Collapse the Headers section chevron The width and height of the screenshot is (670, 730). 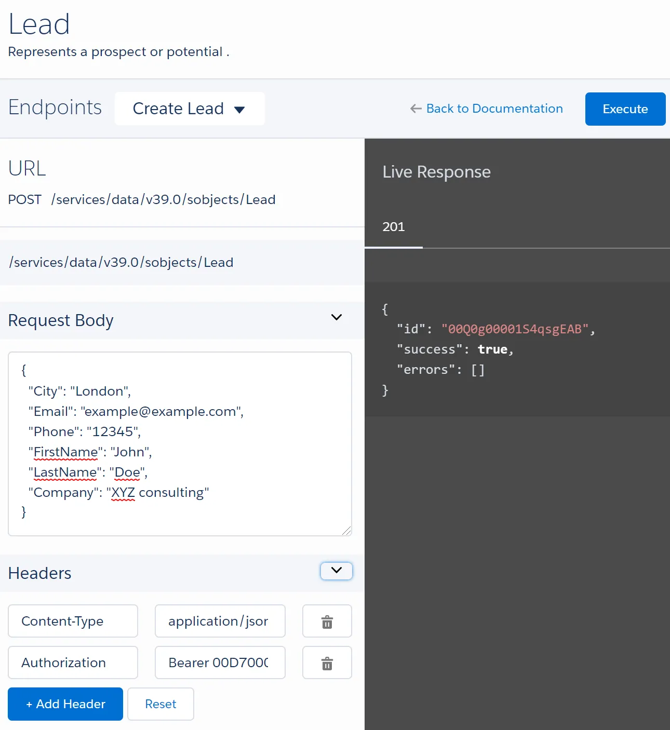(x=337, y=571)
